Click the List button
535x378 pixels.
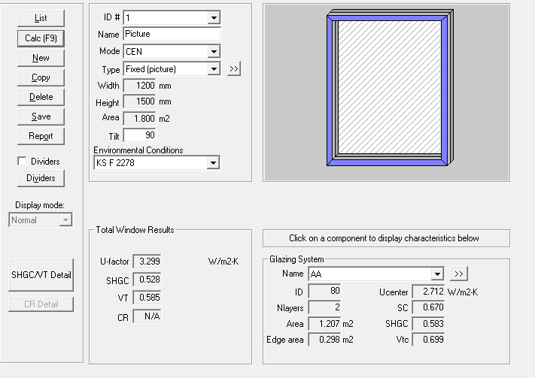[x=41, y=18]
